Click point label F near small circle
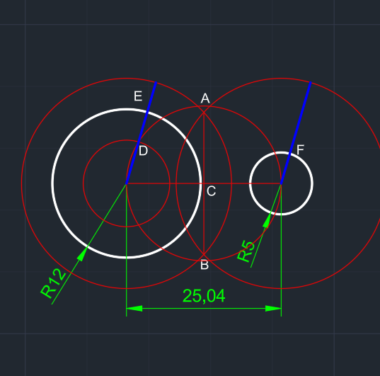The height and width of the screenshot is (376, 380). coord(300,149)
